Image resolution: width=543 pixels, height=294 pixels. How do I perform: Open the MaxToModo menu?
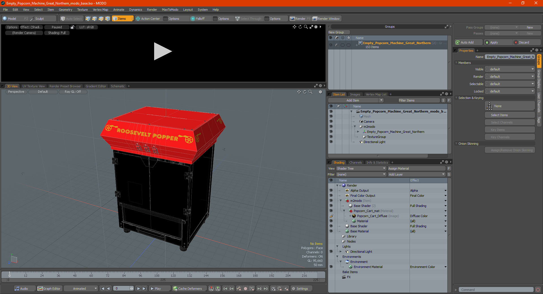point(170,10)
